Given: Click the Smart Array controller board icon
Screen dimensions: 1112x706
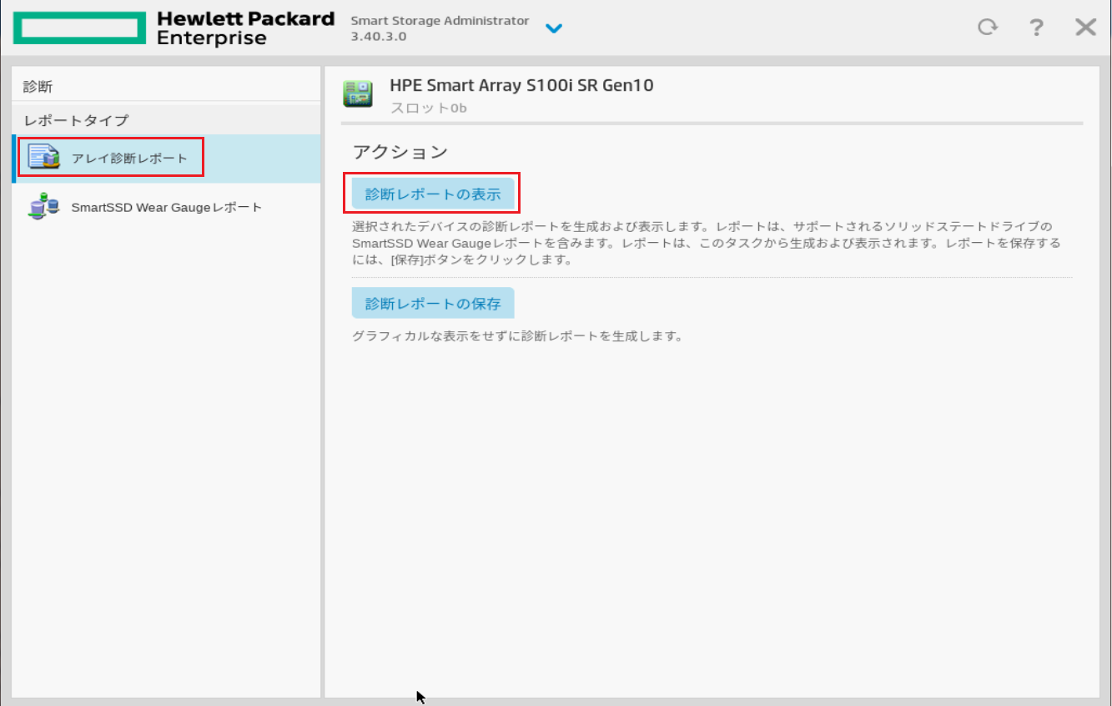Looking at the screenshot, I should point(358,93).
